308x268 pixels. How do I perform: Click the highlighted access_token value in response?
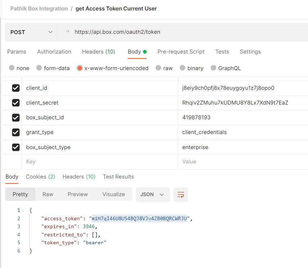point(139,218)
